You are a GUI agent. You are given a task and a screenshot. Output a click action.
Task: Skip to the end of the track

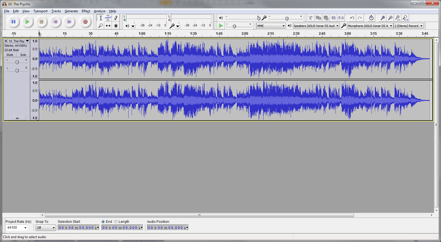tap(69, 22)
